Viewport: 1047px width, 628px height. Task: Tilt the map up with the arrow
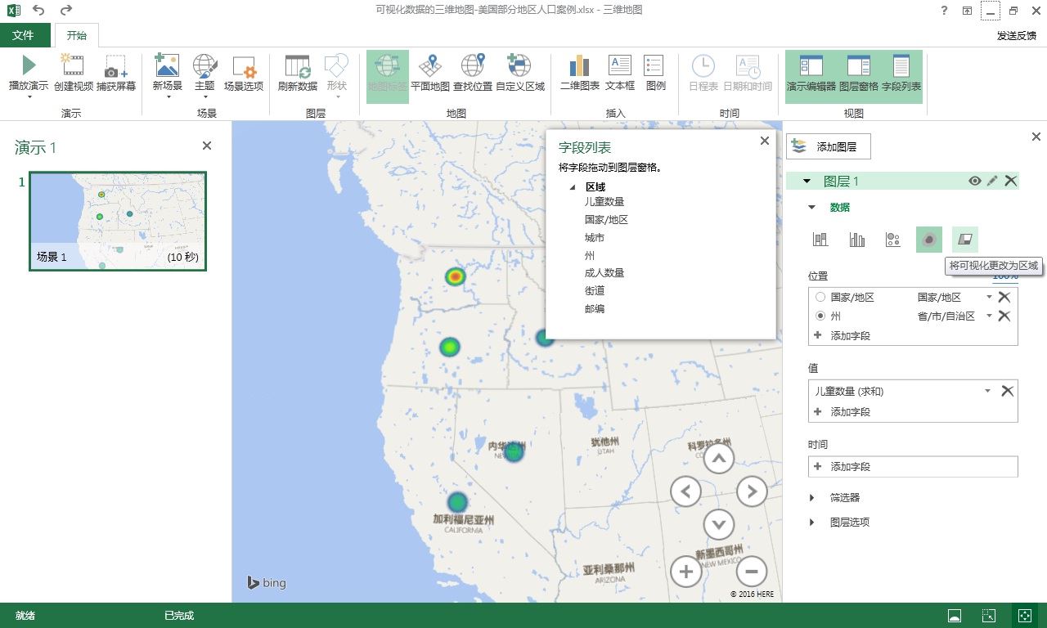(x=718, y=459)
